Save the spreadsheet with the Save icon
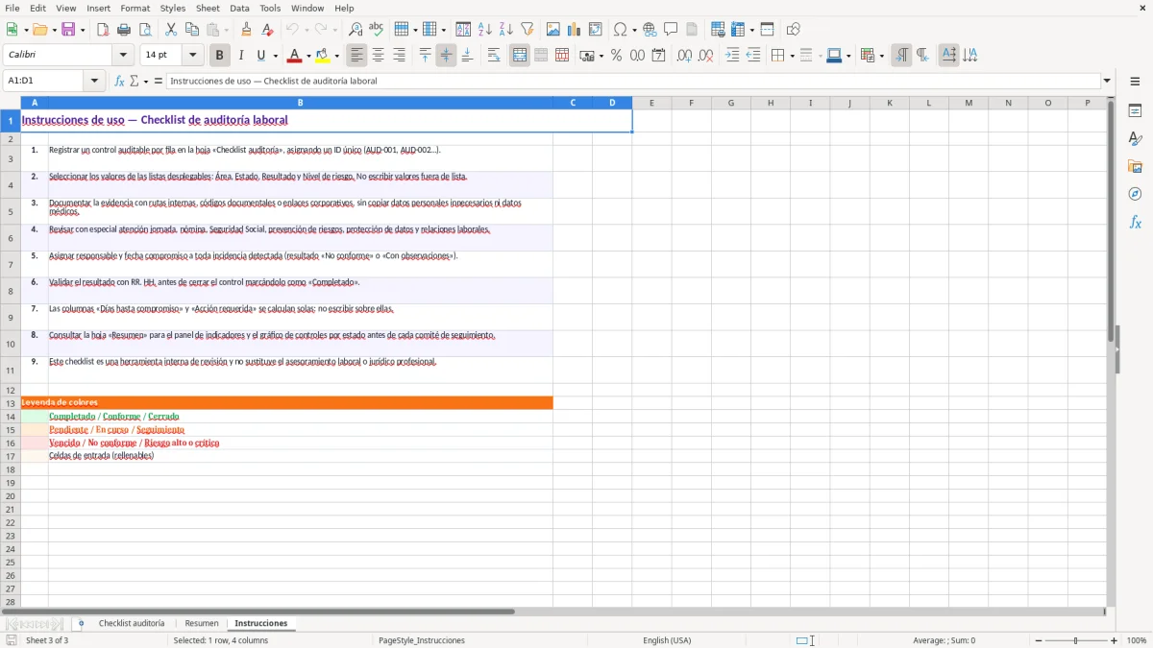The height and width of the screenshot is (648, 1153). (68, 30)
